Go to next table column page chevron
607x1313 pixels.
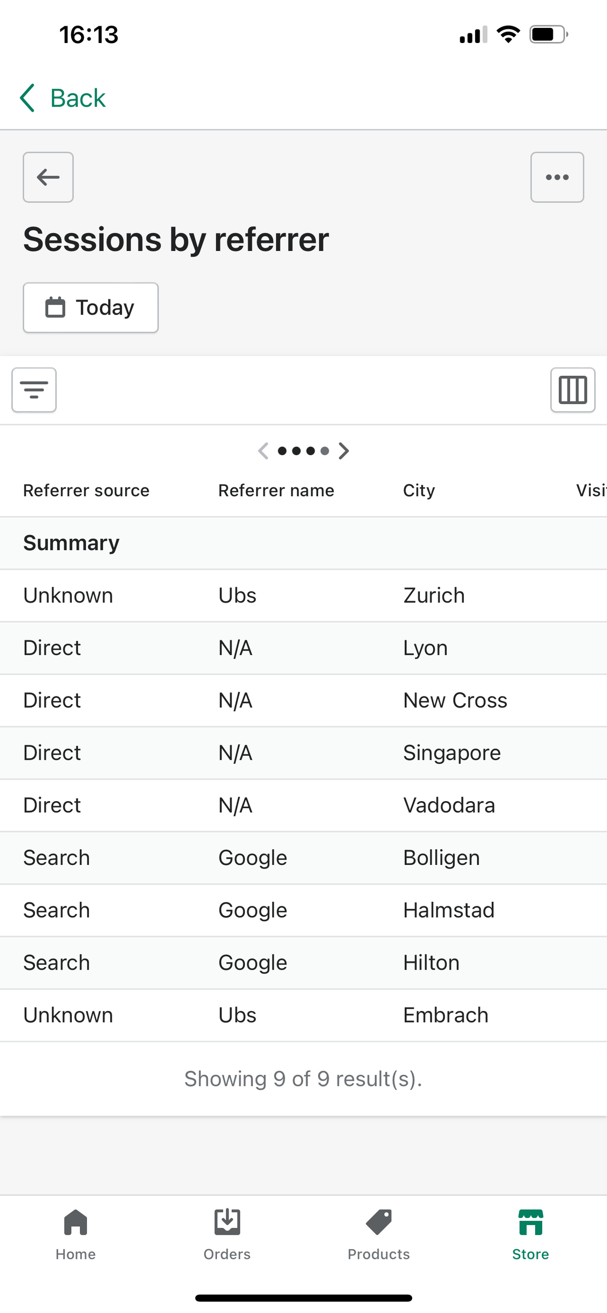[344, 451]
